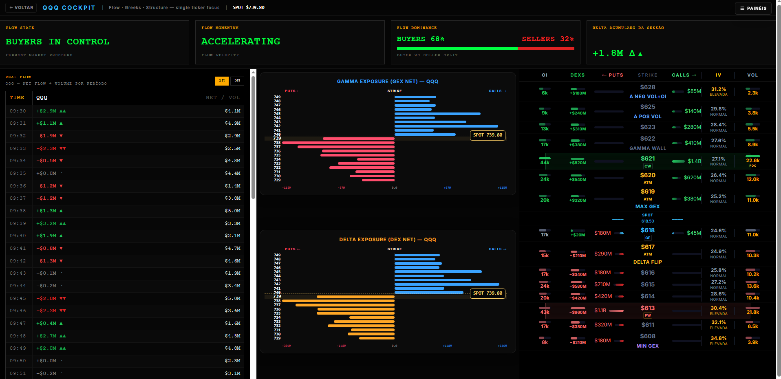
Task: Click the double-down arrow at 09:45
Action: pyautogui.click(x=63, y=298)
